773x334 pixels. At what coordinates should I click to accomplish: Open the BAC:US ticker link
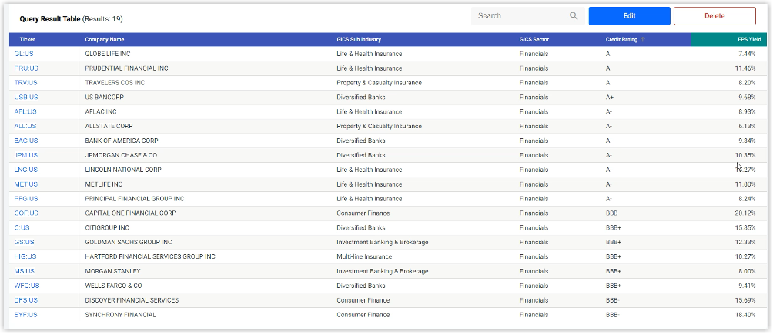click(26, 141)
